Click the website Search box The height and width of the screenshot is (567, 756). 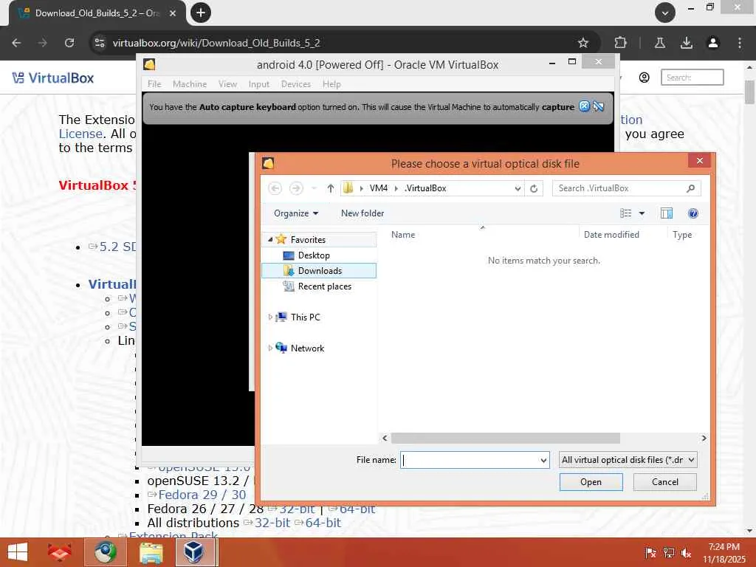tap(692, 78)
